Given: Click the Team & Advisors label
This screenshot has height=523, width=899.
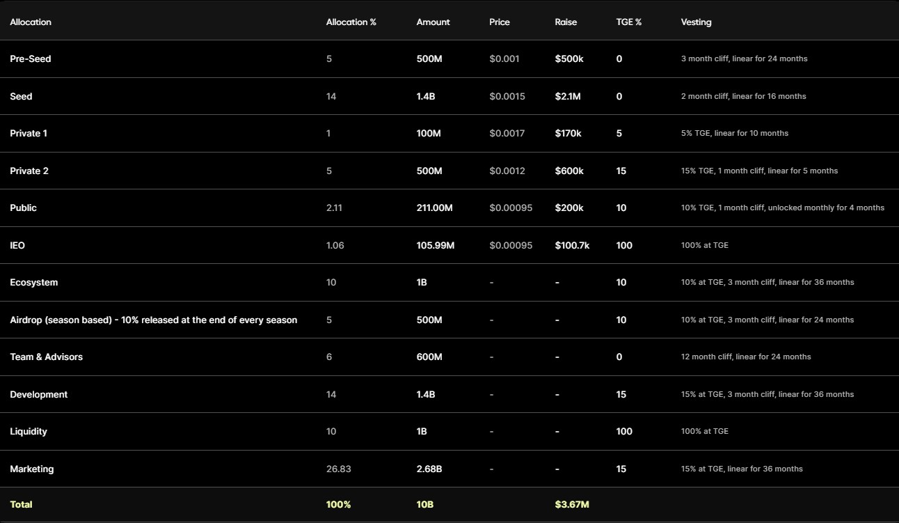Looking at the screenshot, I should point(46,357).
